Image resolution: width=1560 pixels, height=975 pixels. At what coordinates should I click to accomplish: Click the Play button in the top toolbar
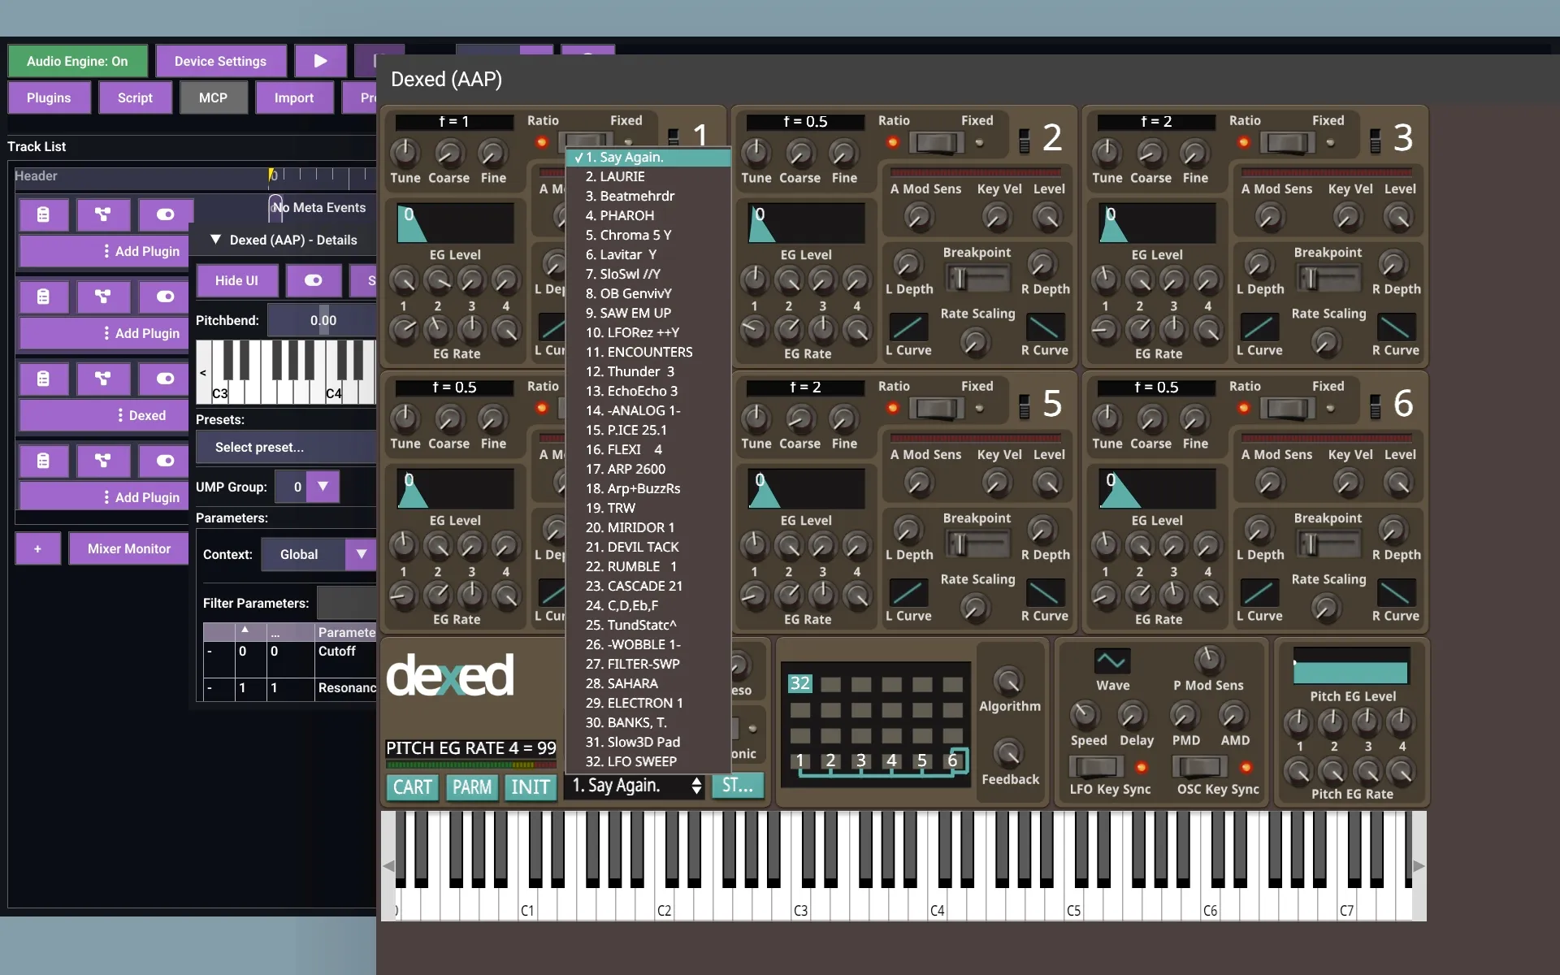(320, 61)
